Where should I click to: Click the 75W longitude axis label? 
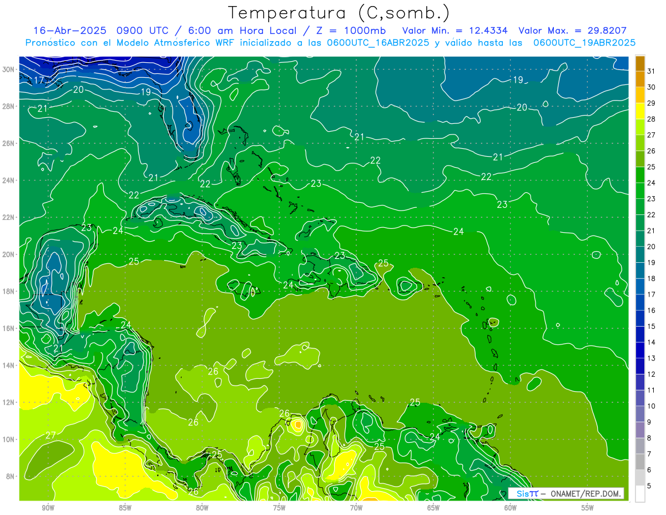coord(279,508)
